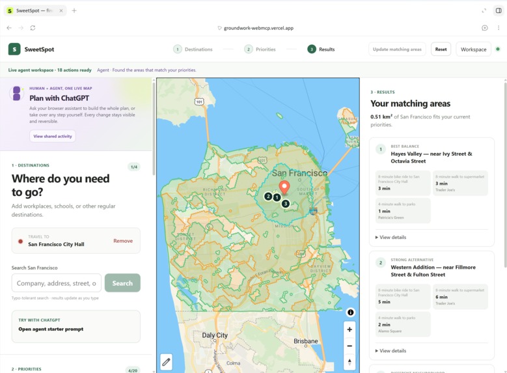Open agent starter prompt
507x373 pixels.
tap(51, 329)
